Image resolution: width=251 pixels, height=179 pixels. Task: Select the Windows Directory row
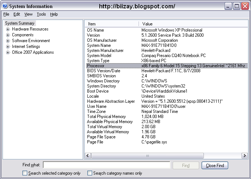[x=166, y=81]
